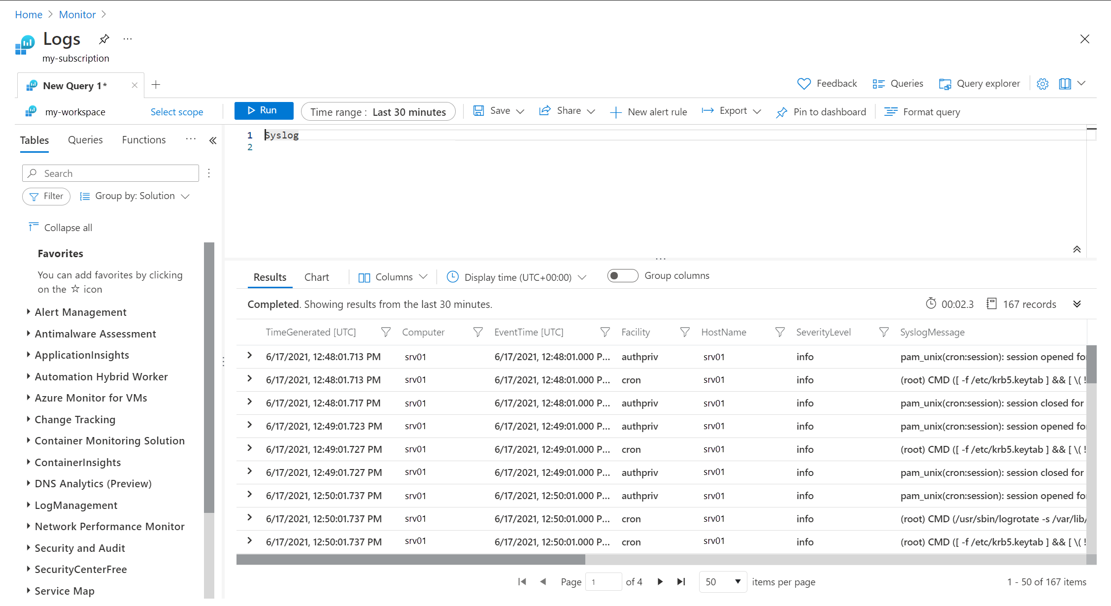The width and height of the screenshot is (1111, 606).
Task: Pin the Logs blade with pushpin icon
Action: (104, 39)
